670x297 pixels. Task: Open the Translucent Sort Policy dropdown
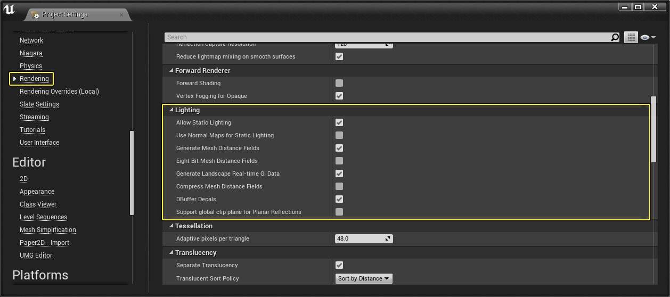(364, 278)
